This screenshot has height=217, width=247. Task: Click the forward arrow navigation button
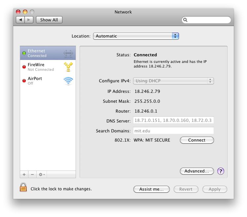(x=29, y=20)
